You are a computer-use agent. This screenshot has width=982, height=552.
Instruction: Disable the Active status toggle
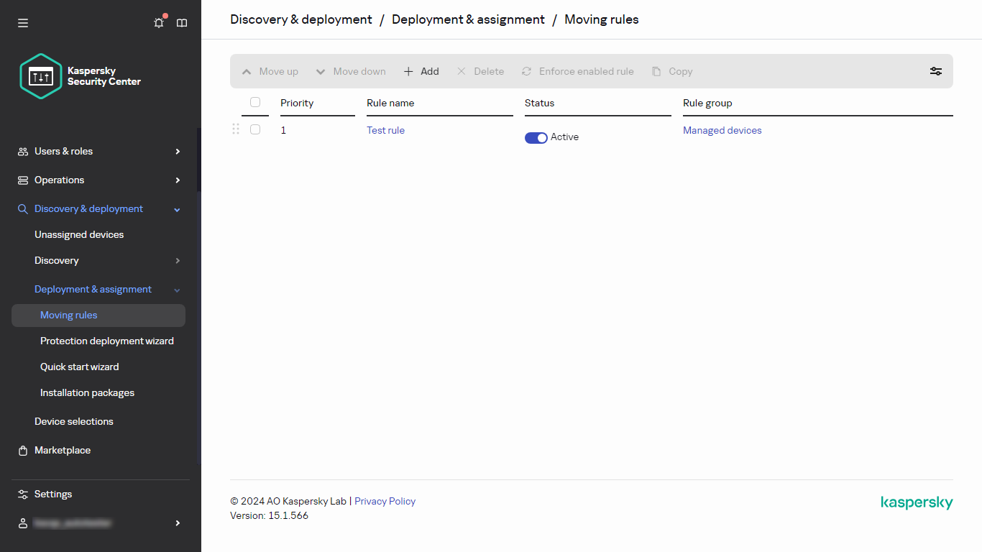pyautogui.click(x=536, y=137)
